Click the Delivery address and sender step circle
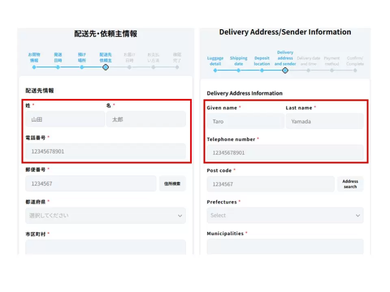This screenshot has width=390, height=292. pos(285,70)
